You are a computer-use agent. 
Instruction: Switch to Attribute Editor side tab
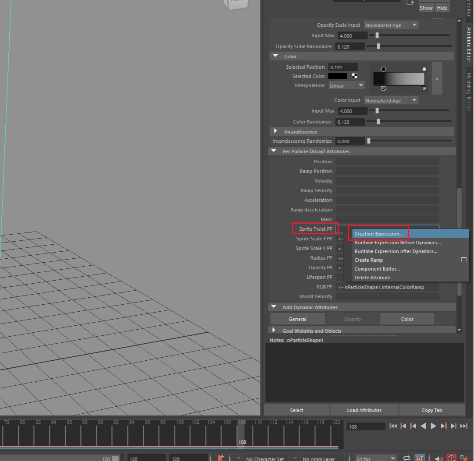pos(469,44)
